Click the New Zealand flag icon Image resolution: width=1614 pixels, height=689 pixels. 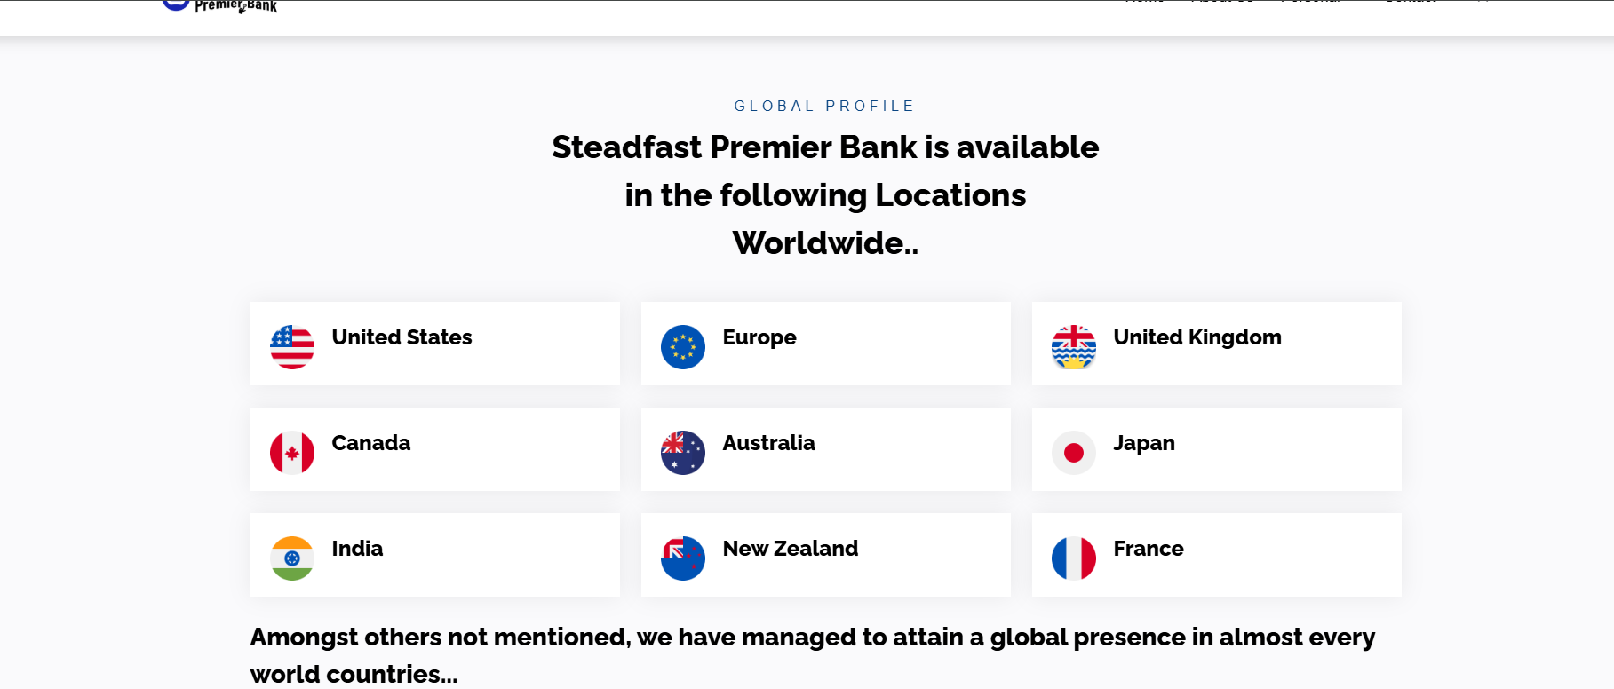click(683, 558)
